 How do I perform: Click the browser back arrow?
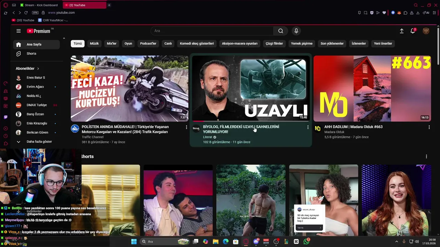14,13
